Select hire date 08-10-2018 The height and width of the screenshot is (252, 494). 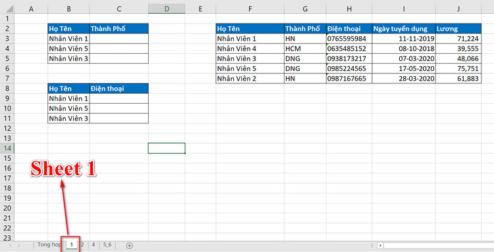404,49
